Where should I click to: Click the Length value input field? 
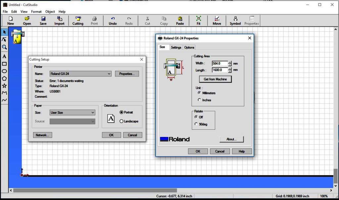click(x=220, y=70)
